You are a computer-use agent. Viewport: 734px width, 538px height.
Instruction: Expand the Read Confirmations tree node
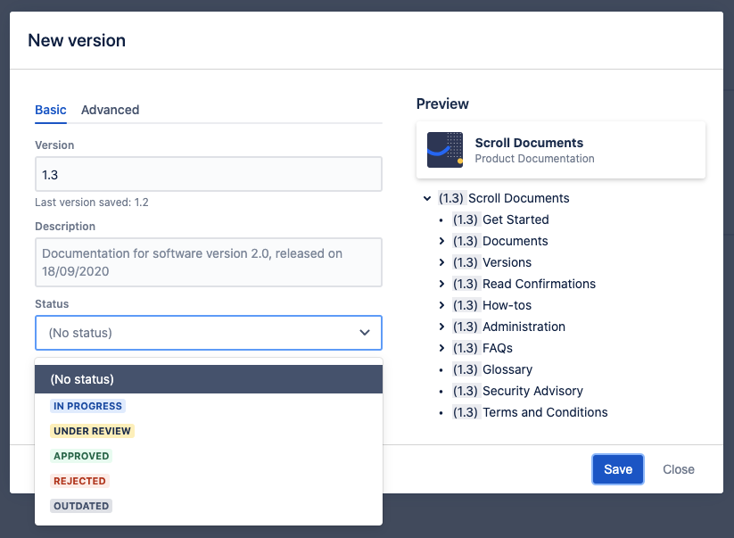[441, 284]
